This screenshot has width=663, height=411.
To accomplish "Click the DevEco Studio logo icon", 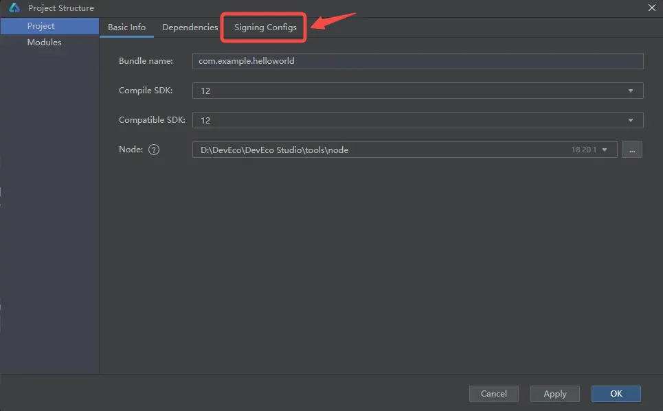I will [x=14, y=8].
